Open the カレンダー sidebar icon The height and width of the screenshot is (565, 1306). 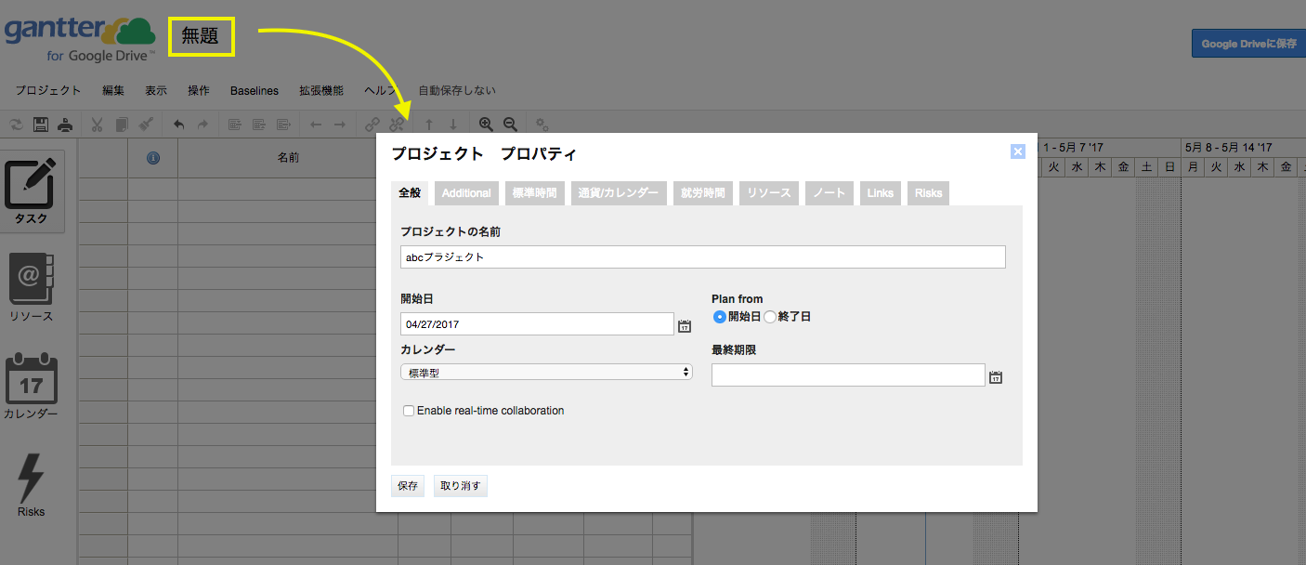(32, 386)
